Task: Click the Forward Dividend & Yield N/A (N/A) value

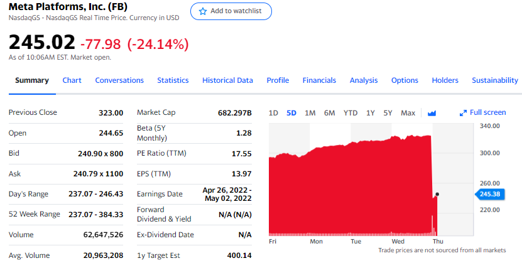Action: pyautogui.click(x=235, y=215)
